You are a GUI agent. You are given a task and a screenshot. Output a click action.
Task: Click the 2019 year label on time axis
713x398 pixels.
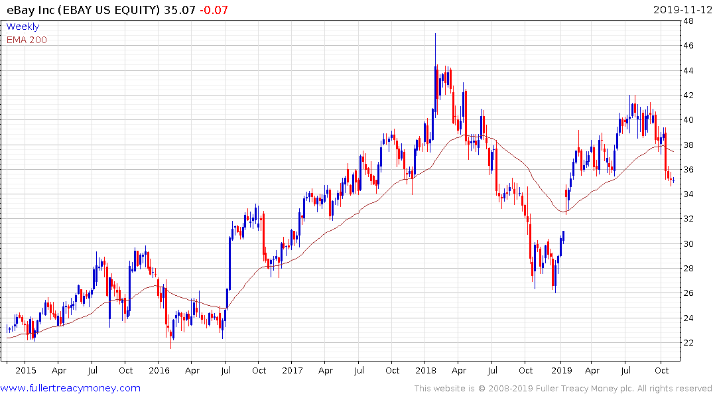coord(562,370)
